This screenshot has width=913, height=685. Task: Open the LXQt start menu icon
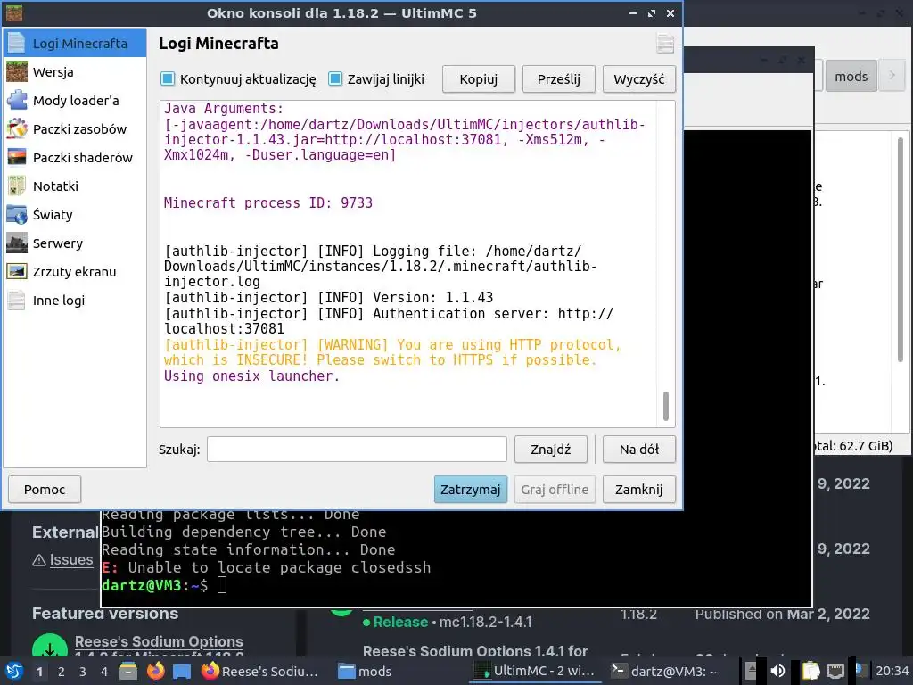point(14,671)
